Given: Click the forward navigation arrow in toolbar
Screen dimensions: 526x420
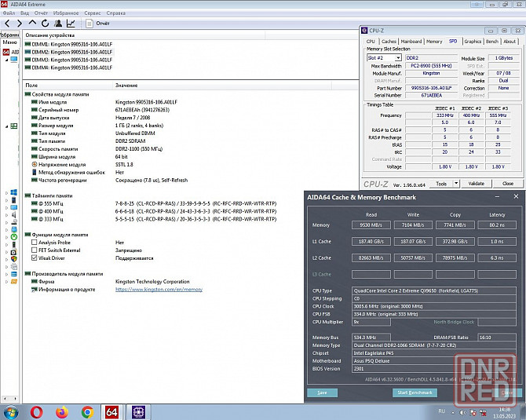Looking at the screenshot, I should click(20, 23).
